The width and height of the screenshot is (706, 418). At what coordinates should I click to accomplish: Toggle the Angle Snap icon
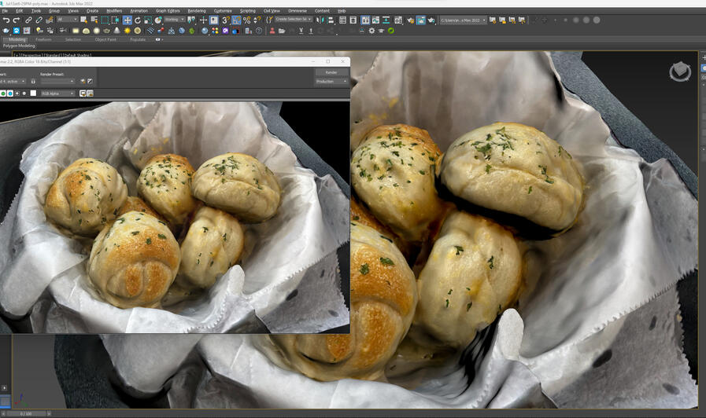(235, 20)
